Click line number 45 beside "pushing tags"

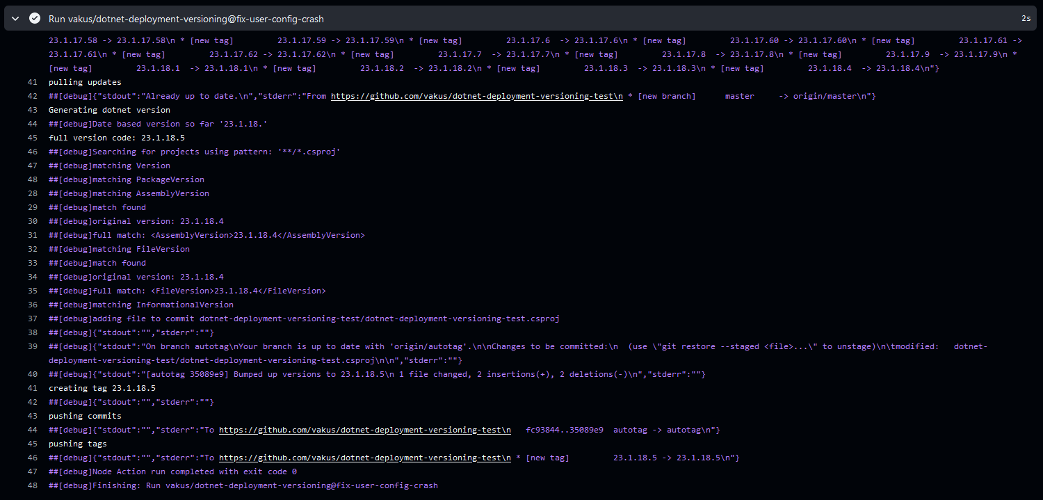tap(32, 443)
